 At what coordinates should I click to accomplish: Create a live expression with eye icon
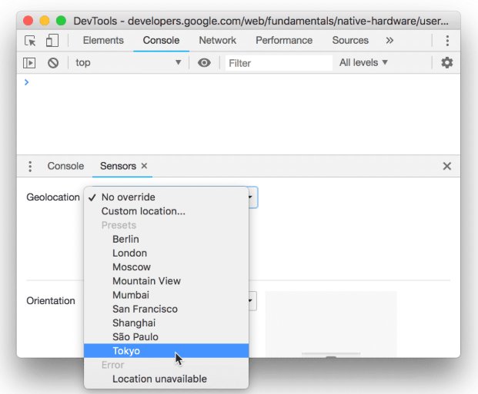pos(204,63)
